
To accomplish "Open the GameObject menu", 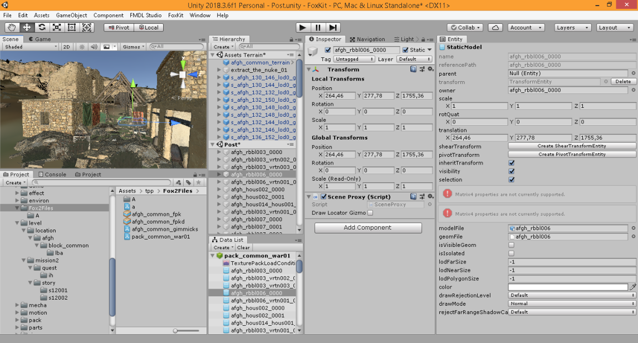I will [71, 15].
